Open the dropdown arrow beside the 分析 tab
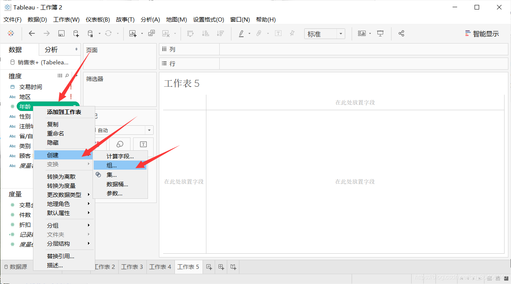This screenshot has height=284, width=511. 76,50
